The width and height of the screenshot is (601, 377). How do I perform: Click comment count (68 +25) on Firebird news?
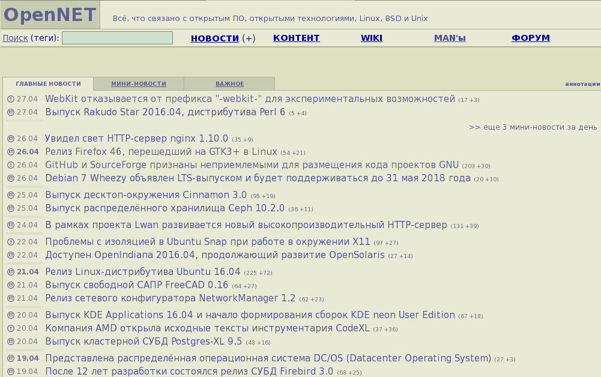coord(349,373)
